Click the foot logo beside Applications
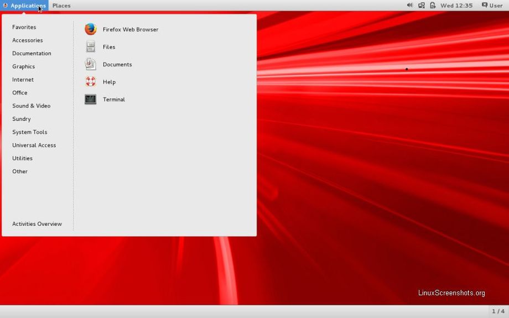509x318 pixels. pyautogui.click(x=5, y=5)
